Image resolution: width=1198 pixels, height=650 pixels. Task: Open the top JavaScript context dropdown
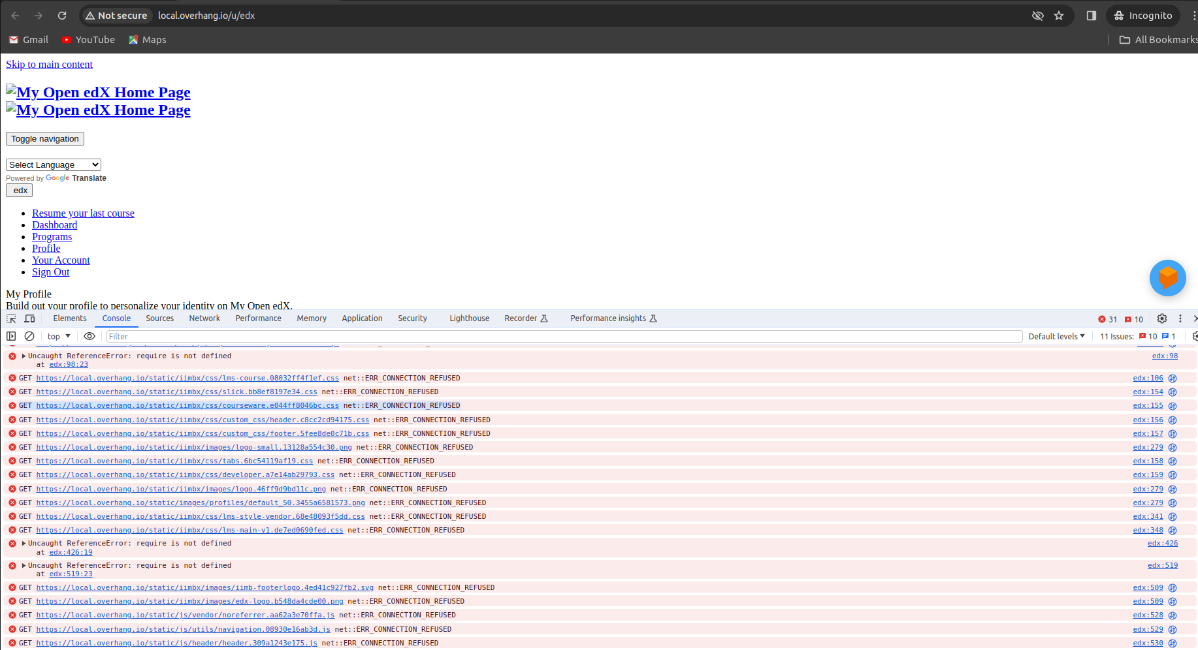[59, 336]
